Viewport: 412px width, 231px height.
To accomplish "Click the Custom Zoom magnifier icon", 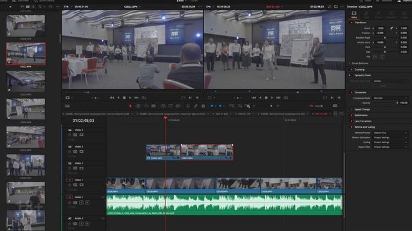I will click(247, 106).
